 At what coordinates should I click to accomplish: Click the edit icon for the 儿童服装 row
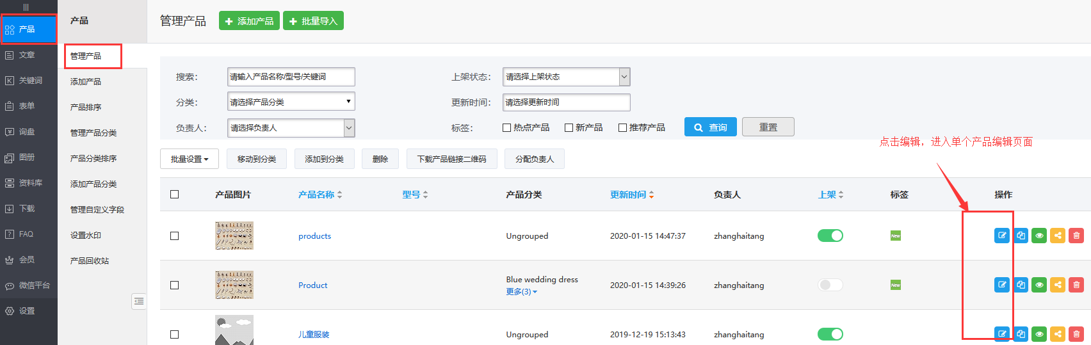pos(1002,333)
